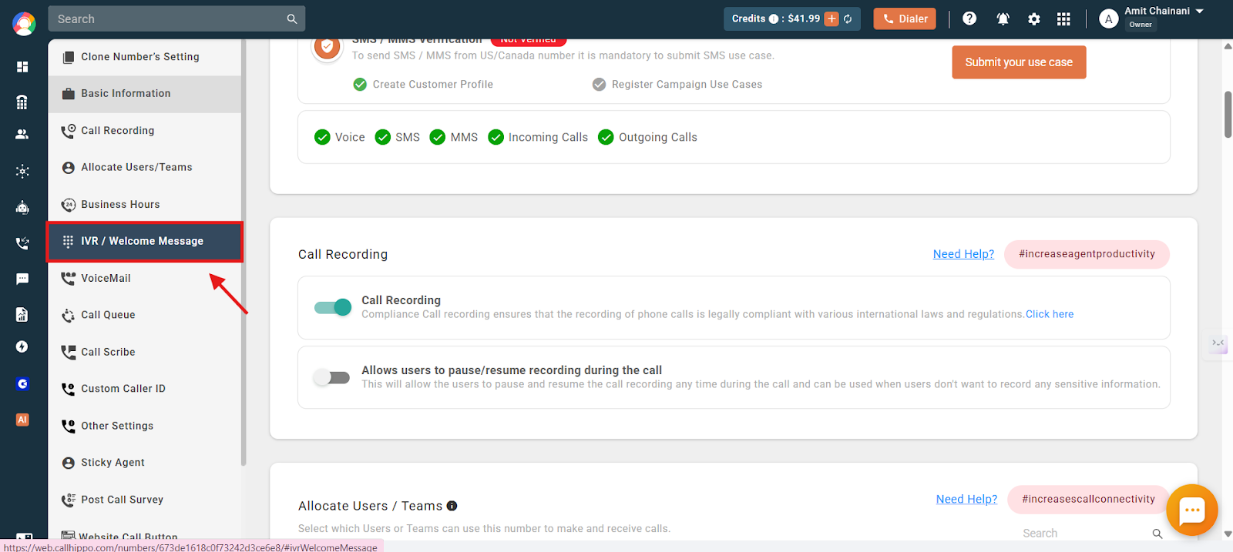1233x552 pixels.
Task: Open Other Settings in sidebar
Action: tap(145, 426)
